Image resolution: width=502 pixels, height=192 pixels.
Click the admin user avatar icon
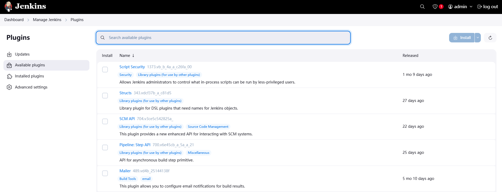pos(450,7)
